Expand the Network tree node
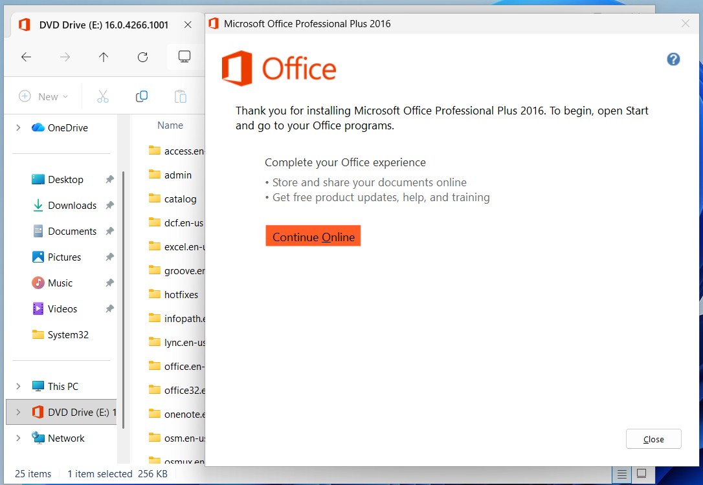 tap(18, 438)
